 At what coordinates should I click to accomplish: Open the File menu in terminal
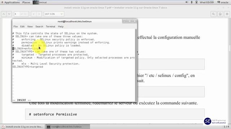pos(16,27)
